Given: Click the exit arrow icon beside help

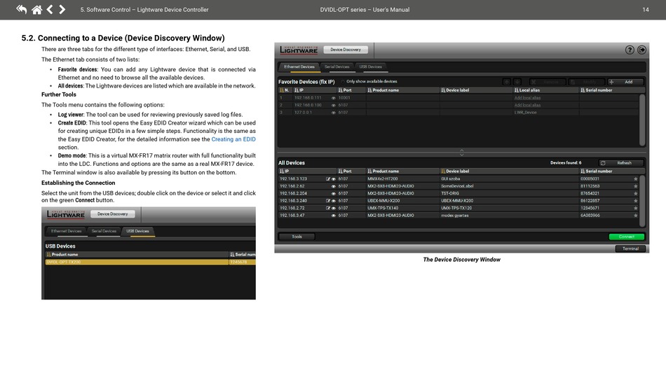Looking at the screenshot, I should point(641,50).
